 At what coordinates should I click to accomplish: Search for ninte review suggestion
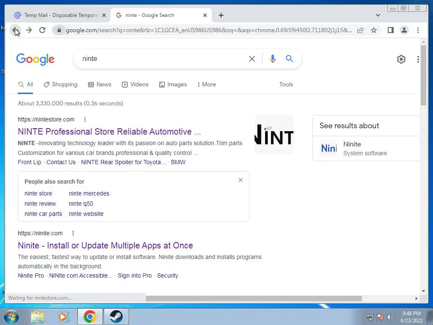pyautogui.click(x=40, y=204)
